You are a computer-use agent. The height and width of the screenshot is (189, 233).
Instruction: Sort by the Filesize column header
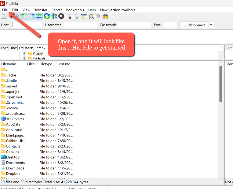coord(32,64)
